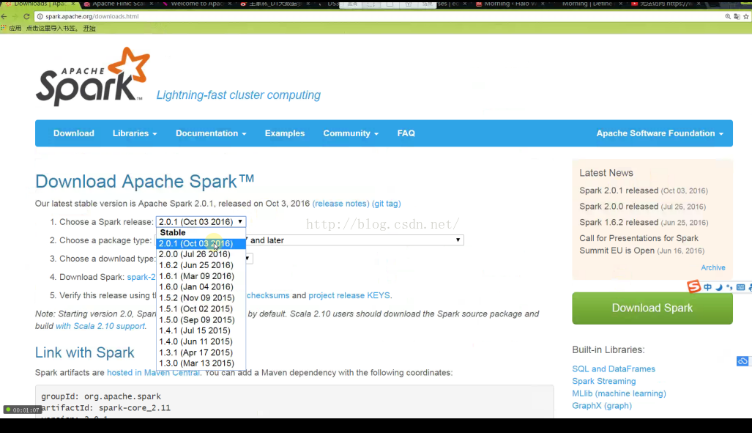Screen dimensions: 752x433
Task: Close the Downloads | Apache Spark tab
Action: point(73,4)
